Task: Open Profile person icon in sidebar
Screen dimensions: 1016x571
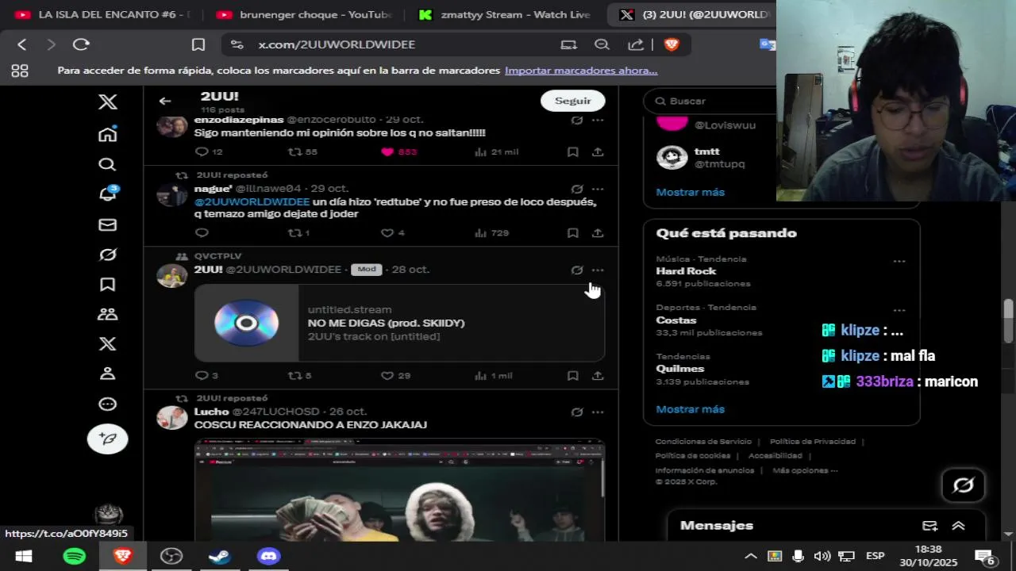Action: tap(107, 374)
